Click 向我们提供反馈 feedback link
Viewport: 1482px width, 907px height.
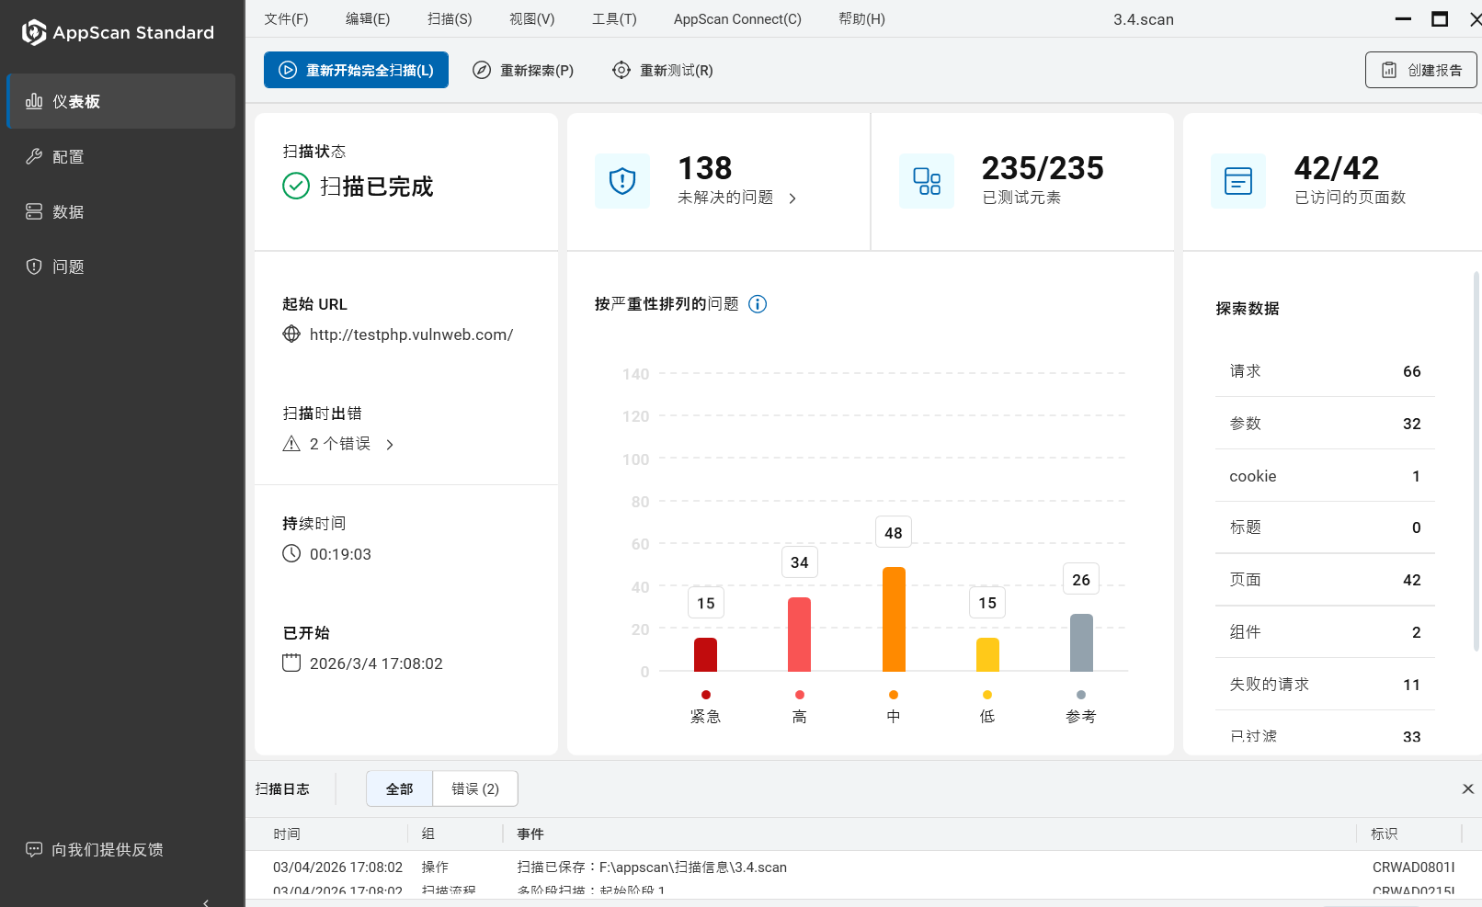tap(95, 849)
